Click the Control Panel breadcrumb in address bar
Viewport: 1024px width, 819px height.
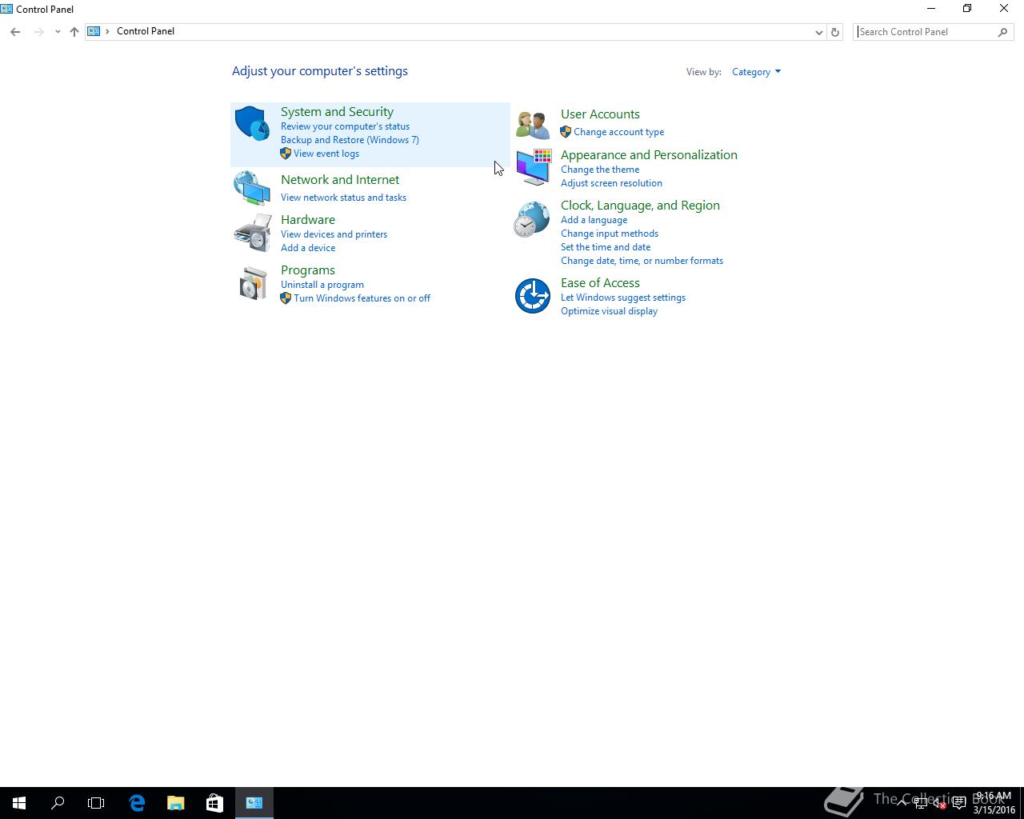pos(146,31)
